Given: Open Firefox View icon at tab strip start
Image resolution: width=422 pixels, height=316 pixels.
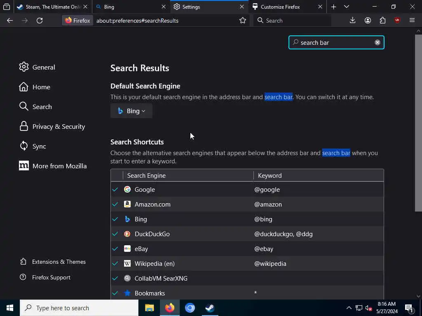Looking at the screenshot, I should tap(7, 7).
